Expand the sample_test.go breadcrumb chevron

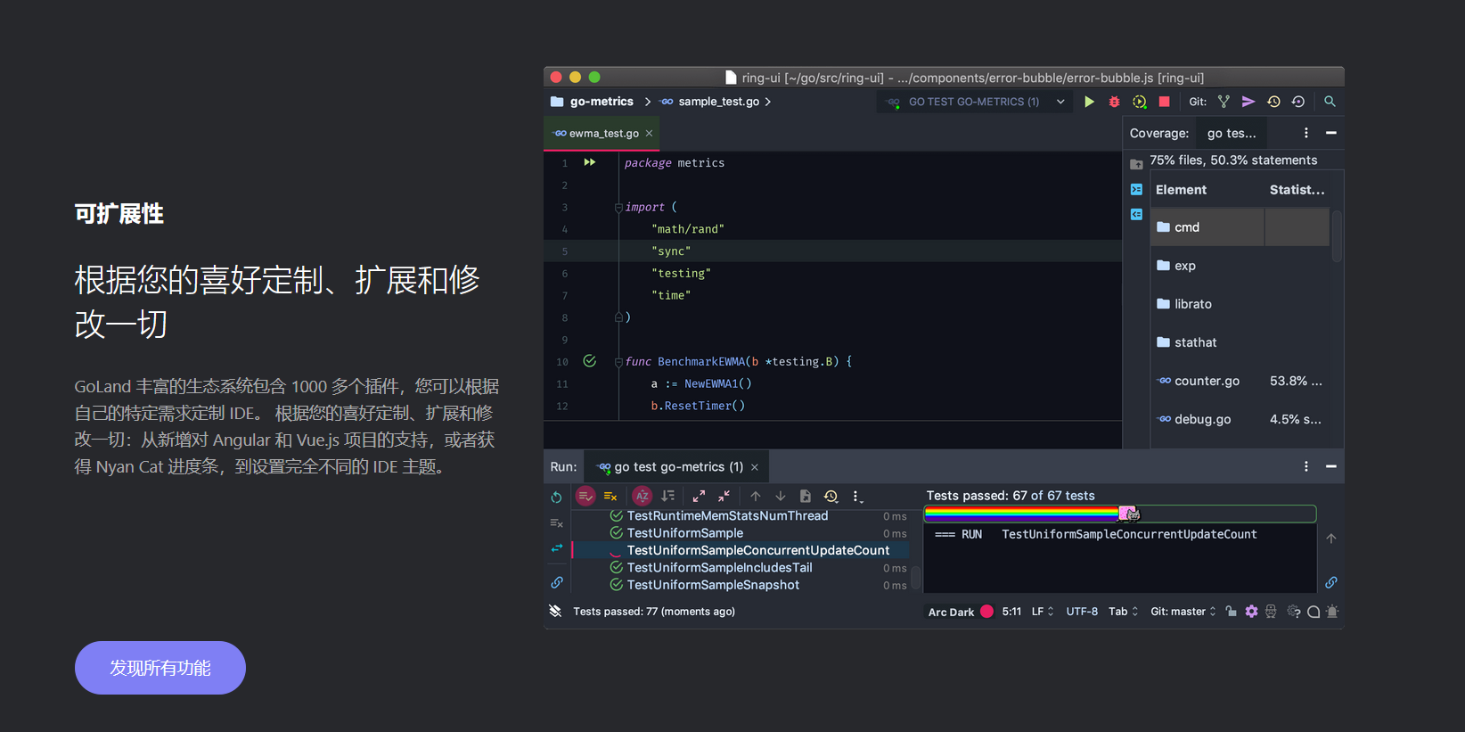coord(768,102)
